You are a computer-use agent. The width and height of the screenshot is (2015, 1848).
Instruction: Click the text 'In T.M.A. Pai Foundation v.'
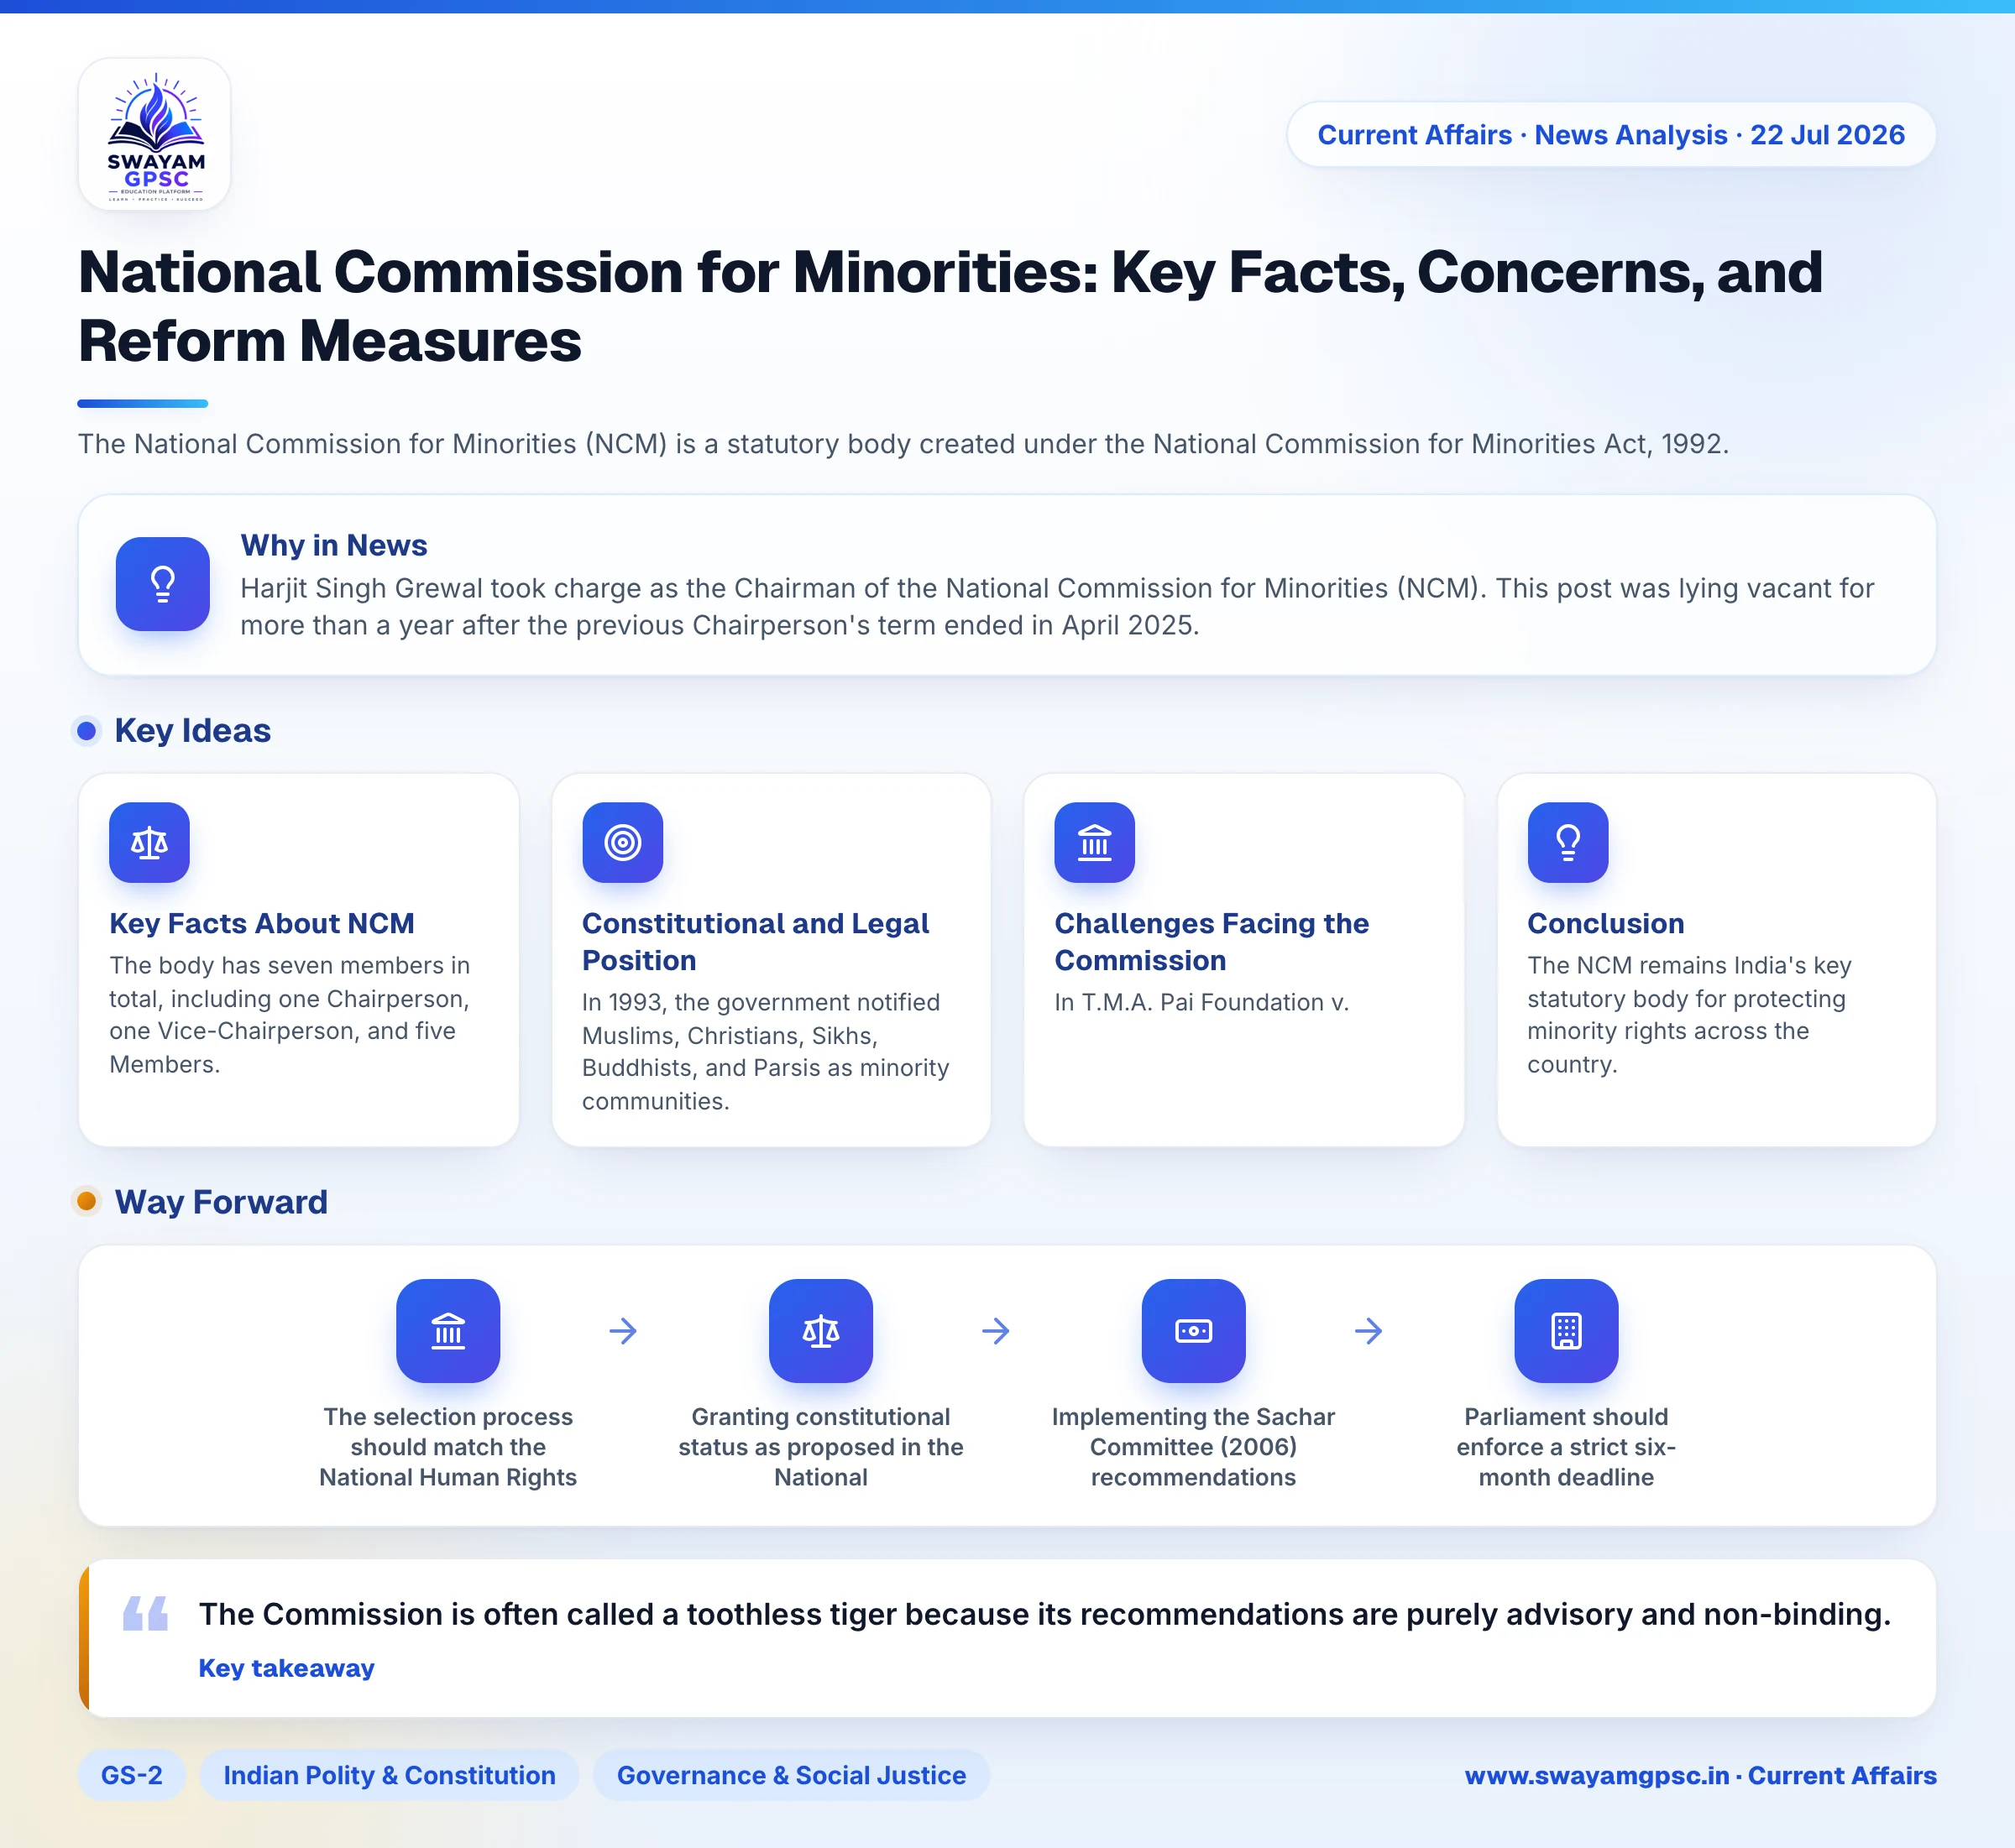[1201, 1002]
